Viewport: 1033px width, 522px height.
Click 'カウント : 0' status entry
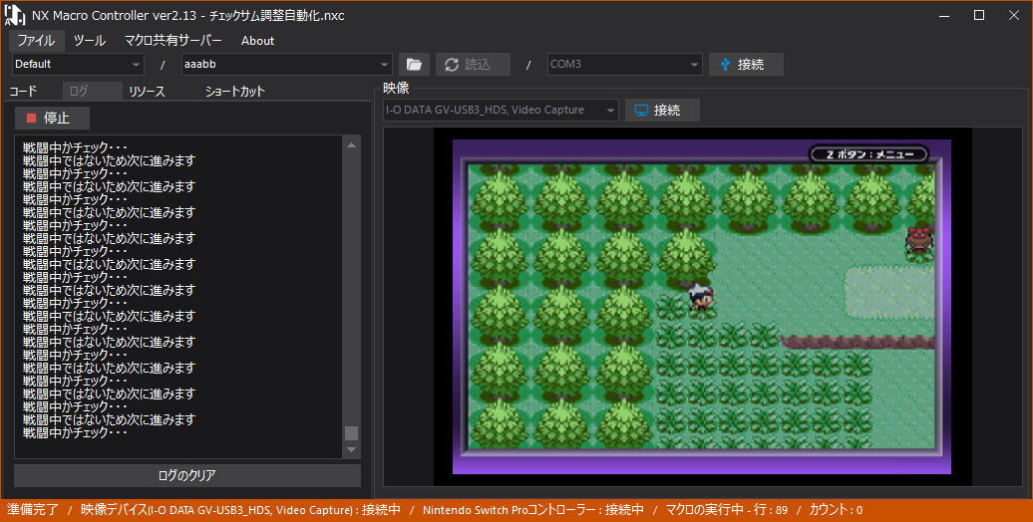(836, 509)
